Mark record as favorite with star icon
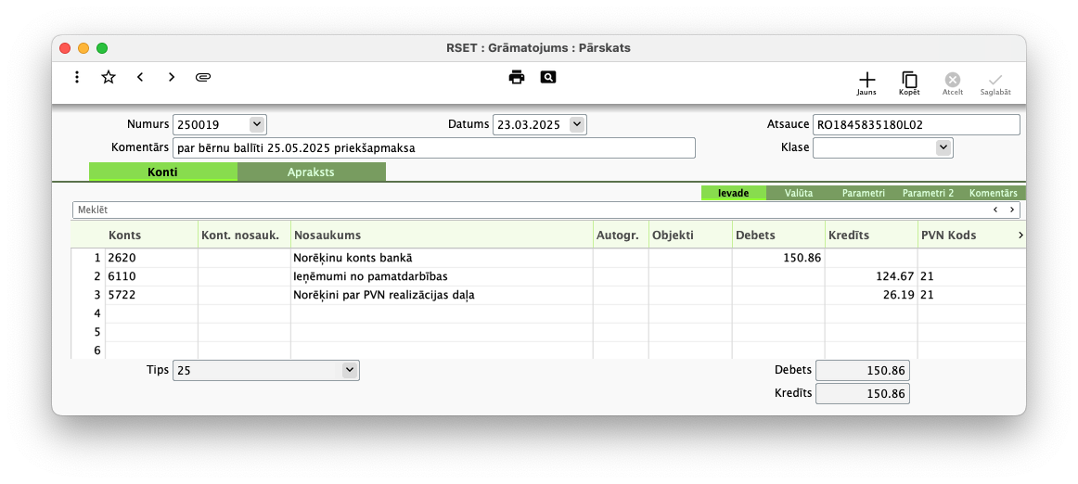 (109, 77)
